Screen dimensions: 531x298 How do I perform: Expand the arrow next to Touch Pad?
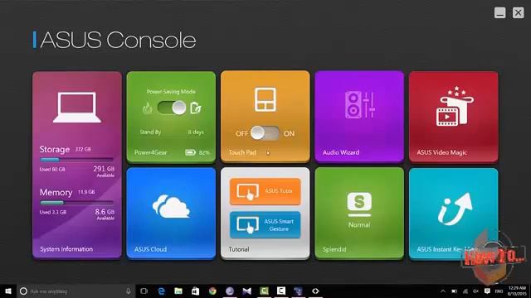pos(268,152)
